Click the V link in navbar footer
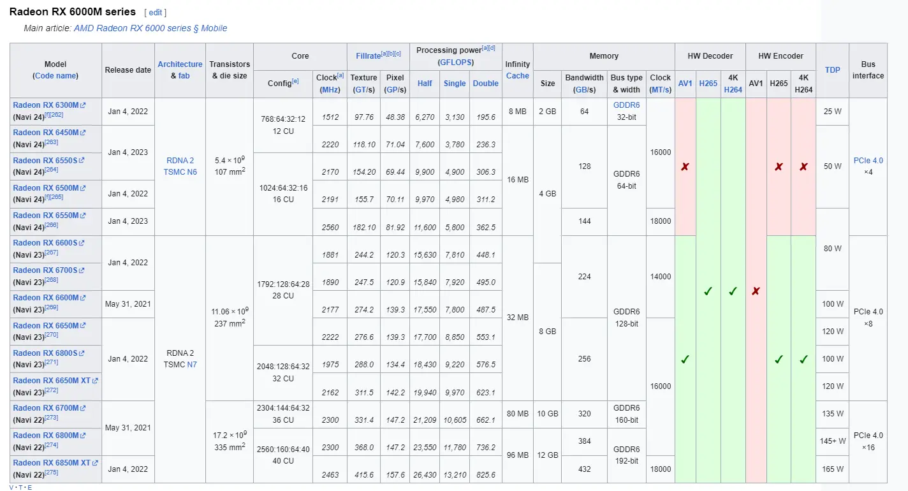Viewport: 908px width, 491px height. pyautogui.click(x=11, y=487)
